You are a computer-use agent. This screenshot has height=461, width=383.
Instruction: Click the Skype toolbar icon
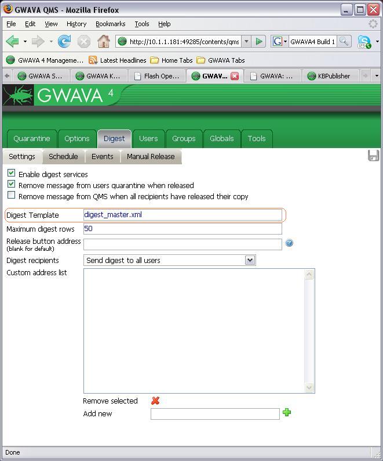click(x=364, y=41)
